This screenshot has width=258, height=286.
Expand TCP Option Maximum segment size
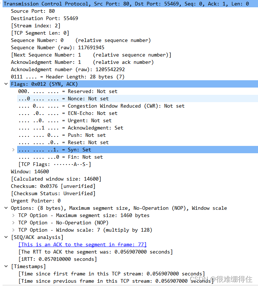13,215
